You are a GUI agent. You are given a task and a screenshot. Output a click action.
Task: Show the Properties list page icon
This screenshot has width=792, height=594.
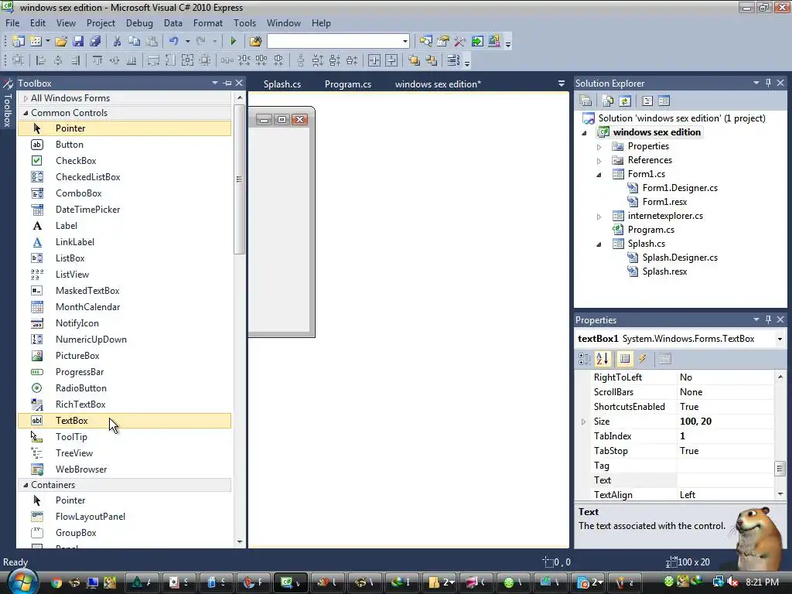625,359
